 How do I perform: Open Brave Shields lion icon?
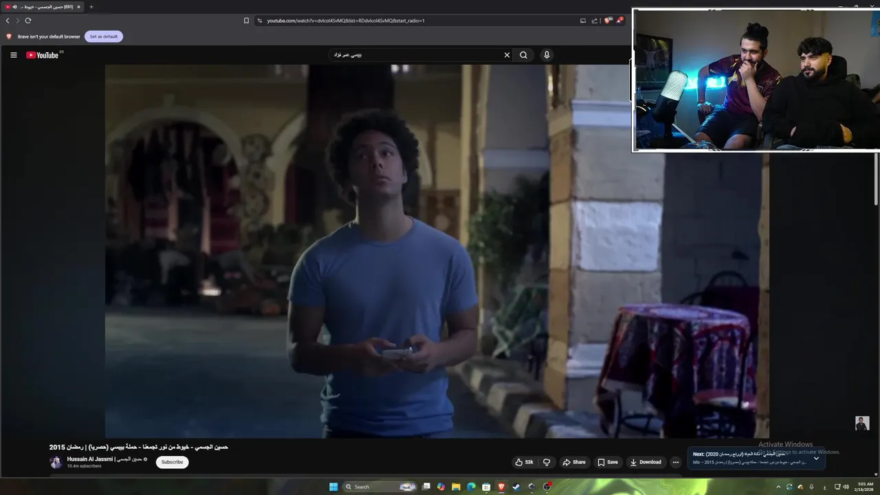(x=607, y=21)
